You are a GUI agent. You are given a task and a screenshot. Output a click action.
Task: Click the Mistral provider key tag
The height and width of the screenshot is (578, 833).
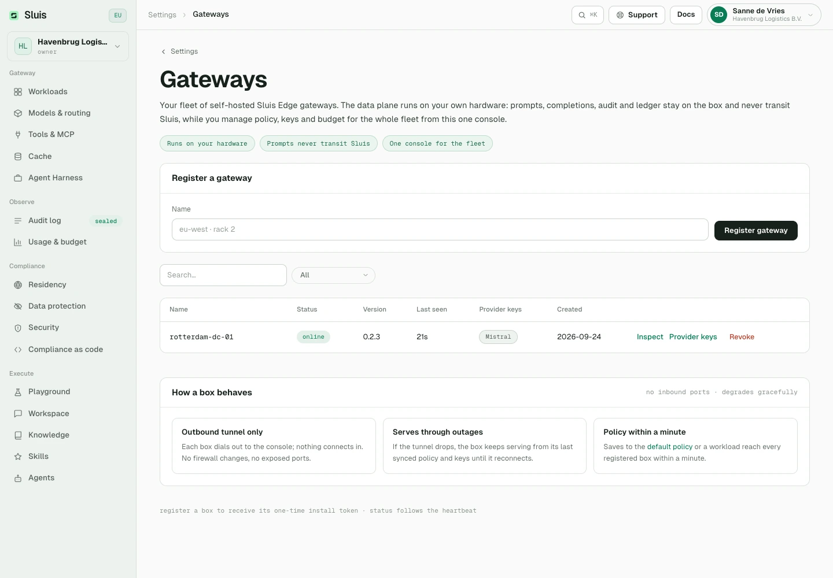[x=498, y=337]
